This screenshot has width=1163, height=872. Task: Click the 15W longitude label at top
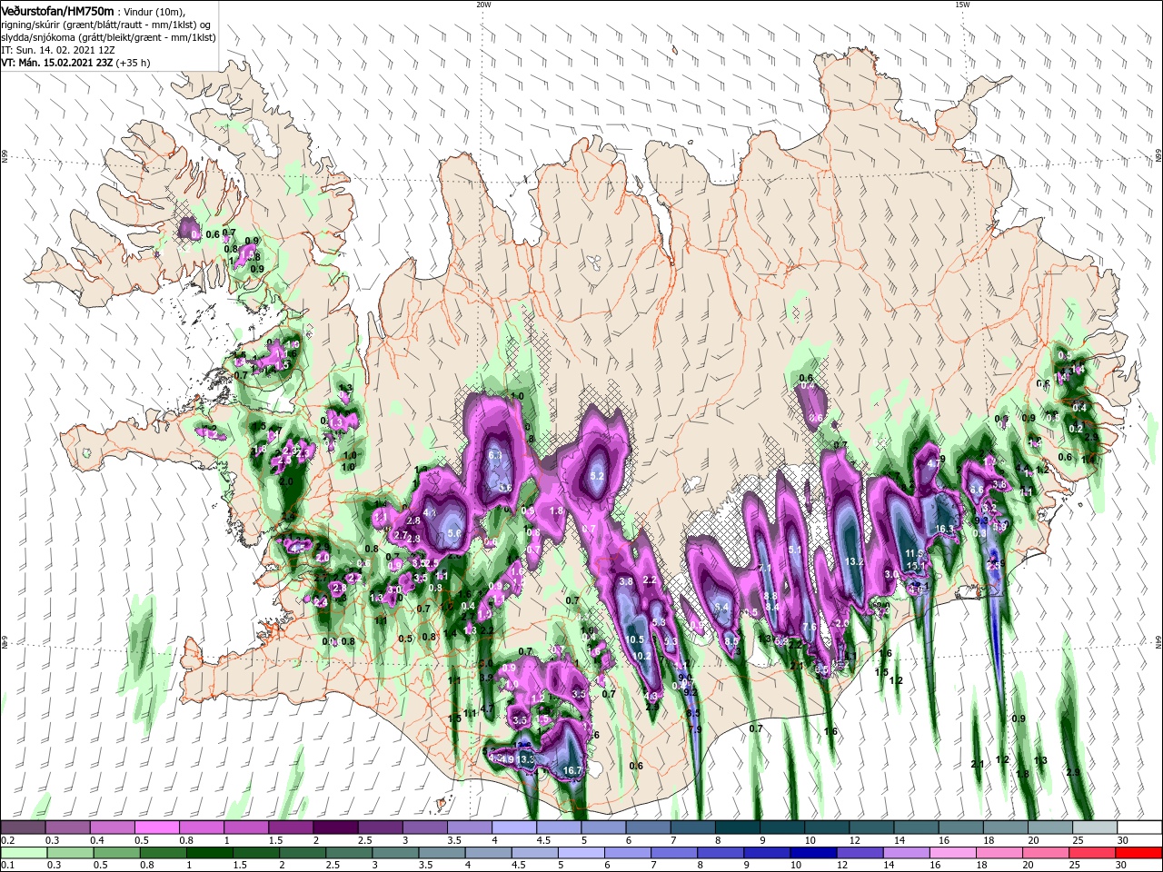[x=962, y=5]
